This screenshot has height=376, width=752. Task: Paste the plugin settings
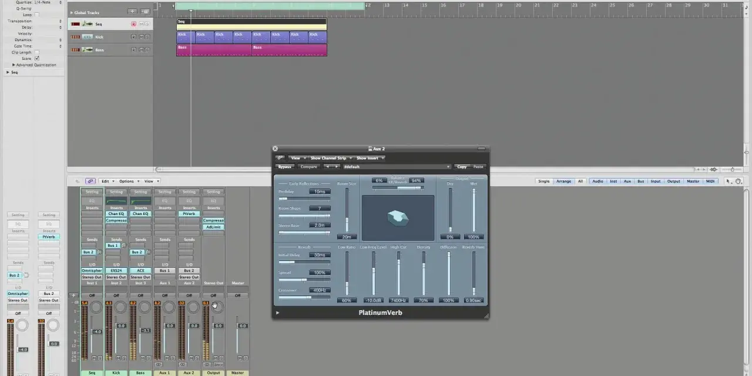pos(478,167)
